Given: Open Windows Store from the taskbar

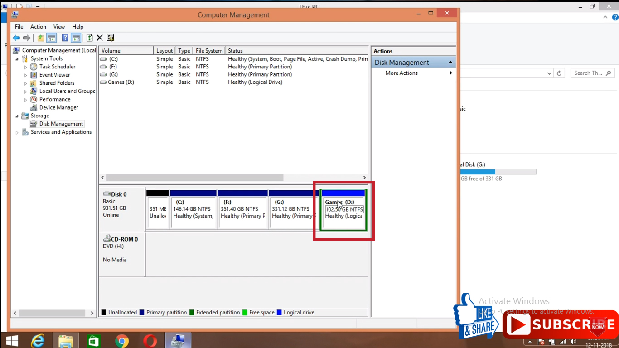Looking at the screenshot, I should [x=93, y=341].
